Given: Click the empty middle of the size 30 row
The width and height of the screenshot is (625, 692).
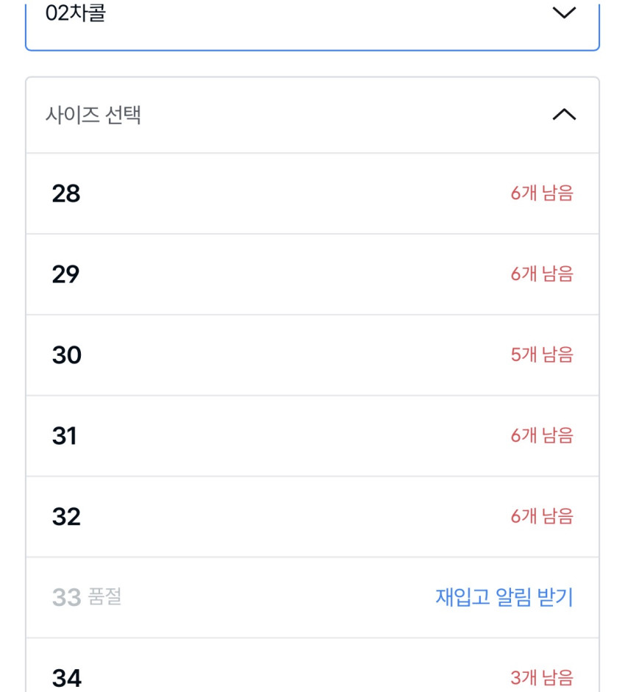Looking at the screenshot, I should pos(294,355).
